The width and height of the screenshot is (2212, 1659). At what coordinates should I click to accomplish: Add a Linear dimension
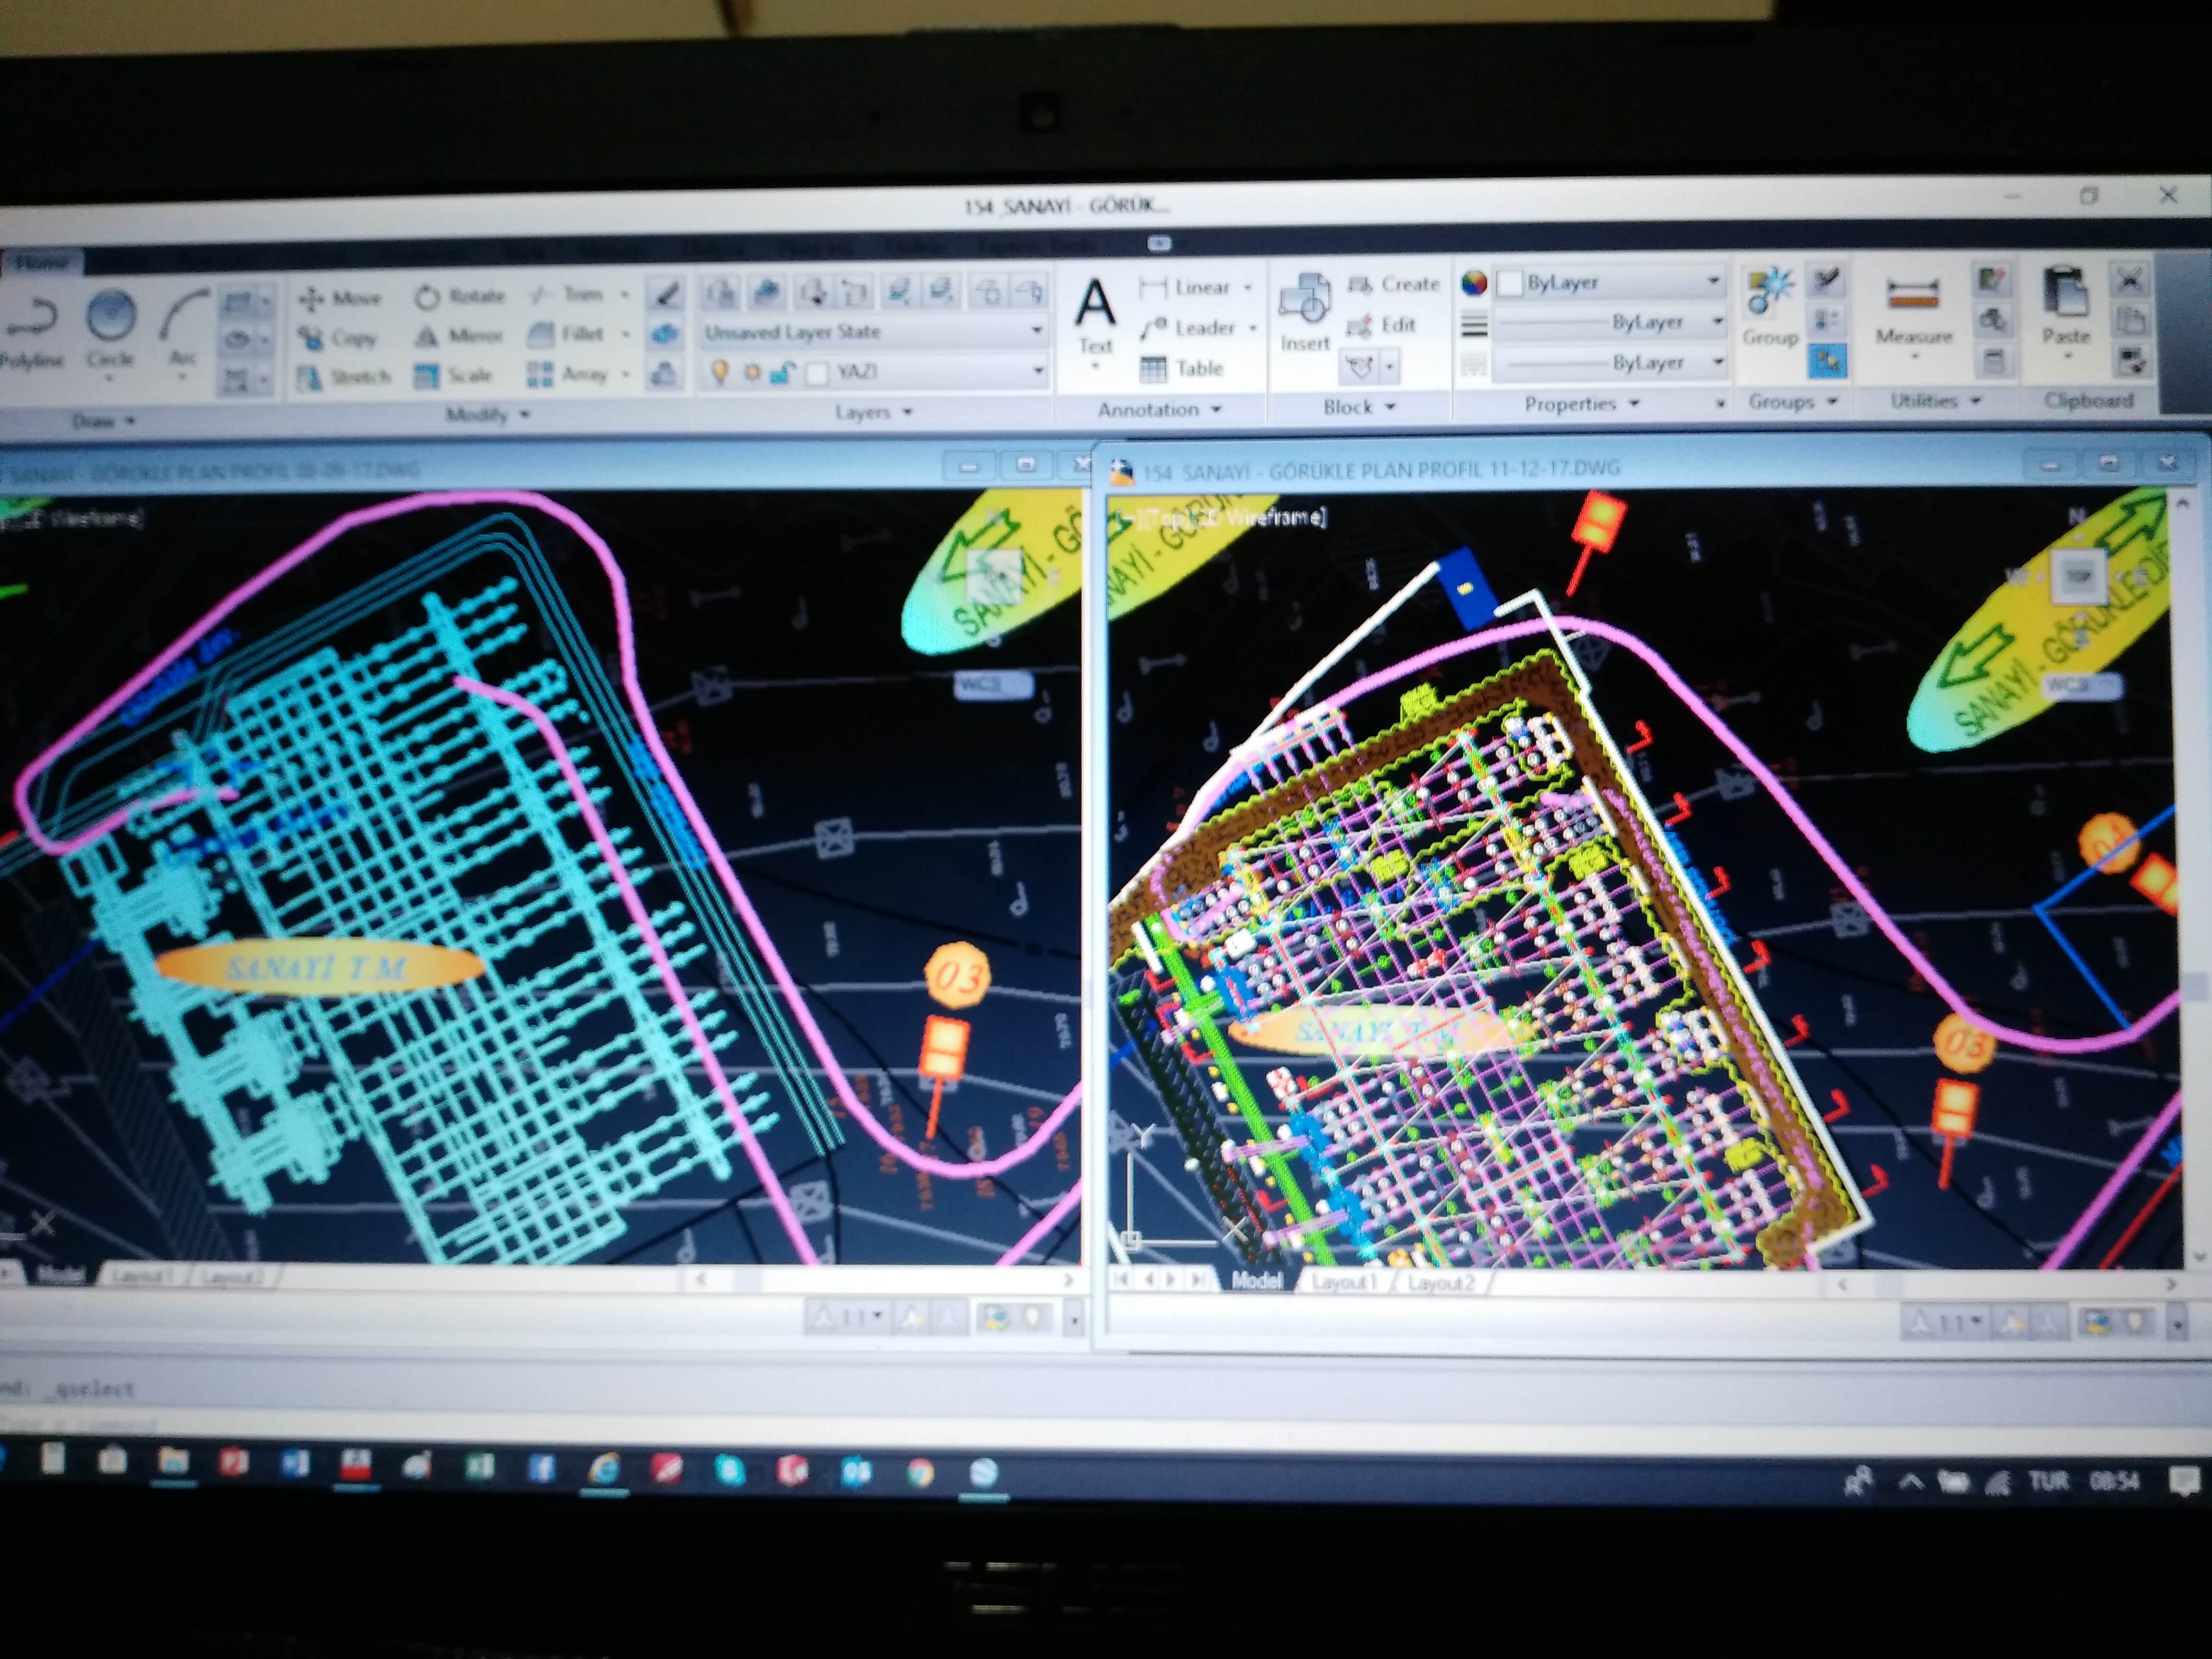coord(1186,288)
